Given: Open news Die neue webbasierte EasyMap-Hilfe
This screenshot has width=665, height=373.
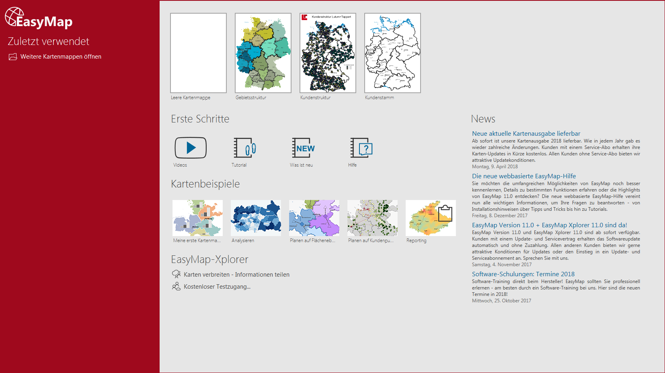Looking at the screenshot, I should click(524, 176).
